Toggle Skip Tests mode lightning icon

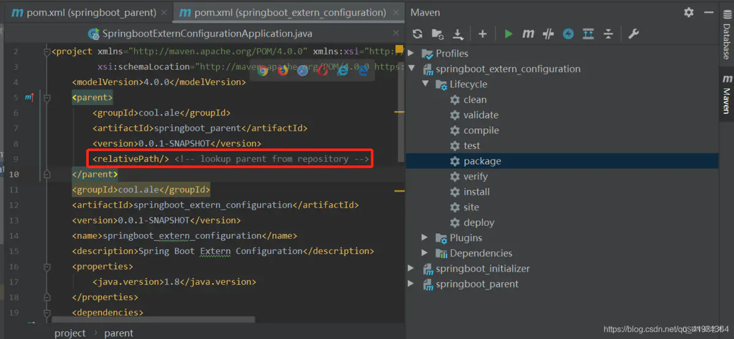(568, 34)
